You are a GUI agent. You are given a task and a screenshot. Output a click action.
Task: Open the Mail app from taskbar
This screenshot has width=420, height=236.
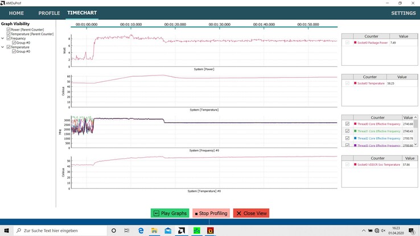168,230
